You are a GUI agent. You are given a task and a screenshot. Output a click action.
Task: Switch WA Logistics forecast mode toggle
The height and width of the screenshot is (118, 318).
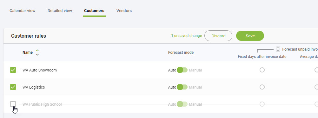click(x=182, y=87)
